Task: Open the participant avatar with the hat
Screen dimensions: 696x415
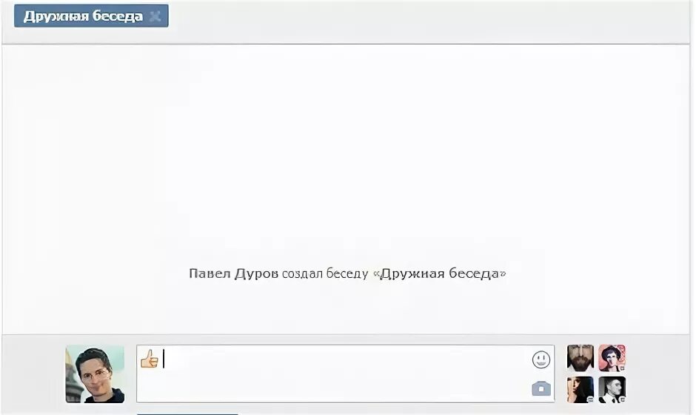Action: [612, 358]
